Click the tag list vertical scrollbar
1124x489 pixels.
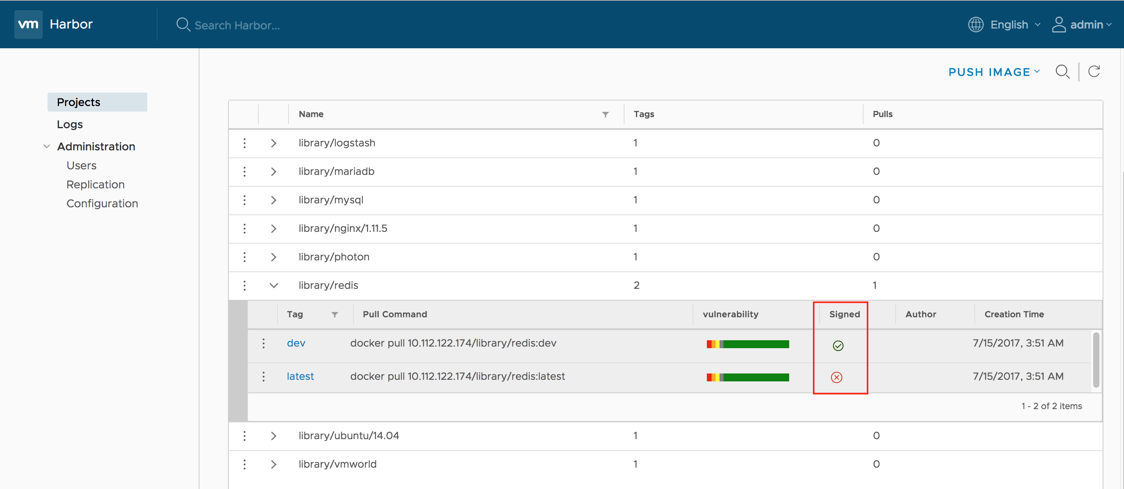pos(1096,360)
